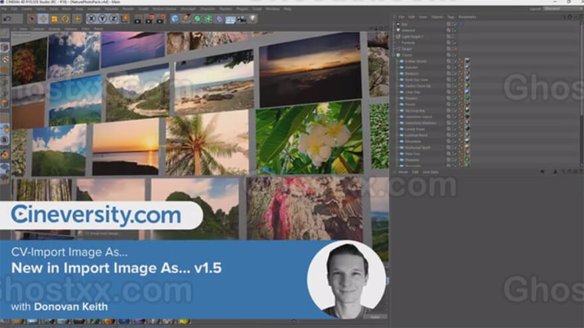
Task: Open the Attribute Manager User Data menu
Action: pos(431,172)
